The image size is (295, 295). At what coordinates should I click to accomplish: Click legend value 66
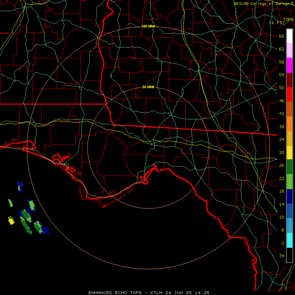tap(282, 36)
